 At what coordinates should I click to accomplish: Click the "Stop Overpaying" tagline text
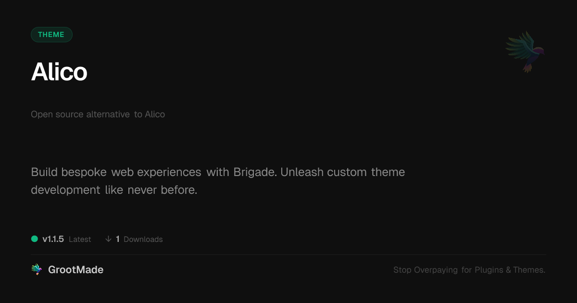click(426, 270)
